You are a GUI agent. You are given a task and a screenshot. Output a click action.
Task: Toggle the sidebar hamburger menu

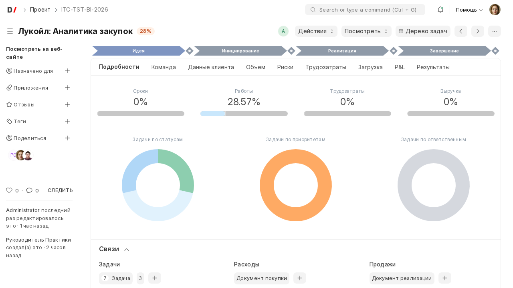(x=10, y=31)
